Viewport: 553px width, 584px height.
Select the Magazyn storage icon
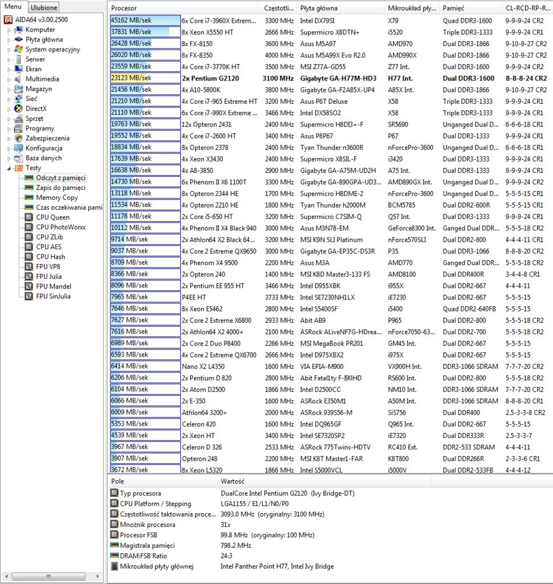pyautogui.click(x=19, y=89)
